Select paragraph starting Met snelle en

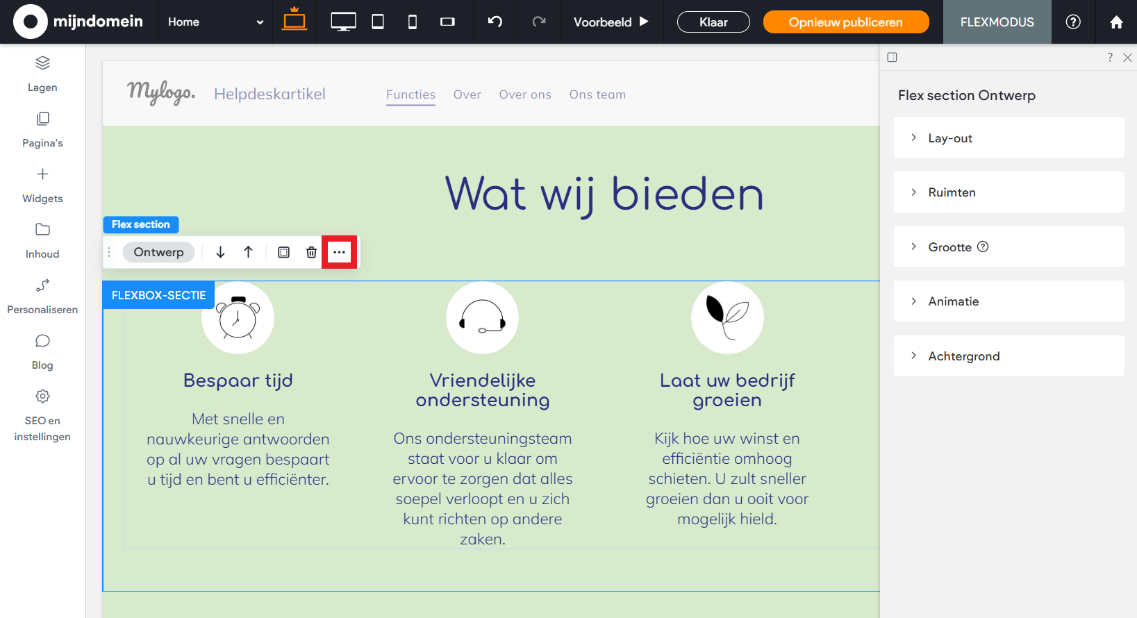click(x=238, y=449)
